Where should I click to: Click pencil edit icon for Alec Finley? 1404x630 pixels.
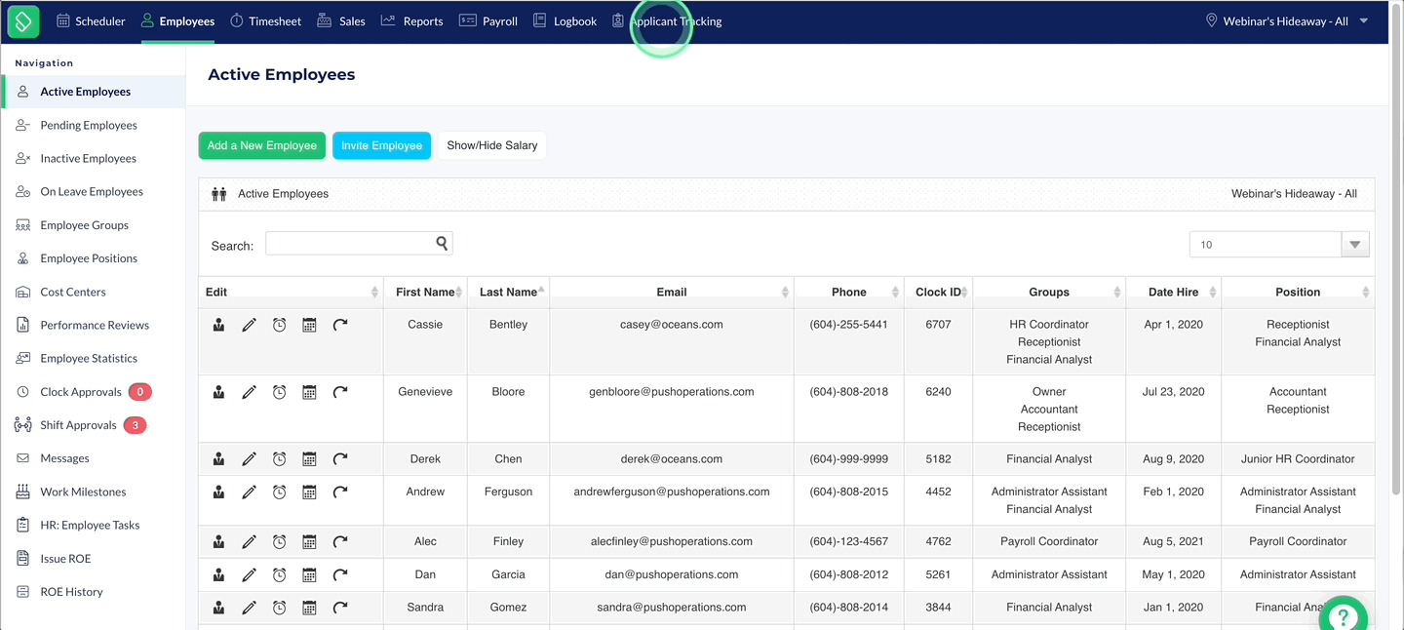tap(249, 542)
